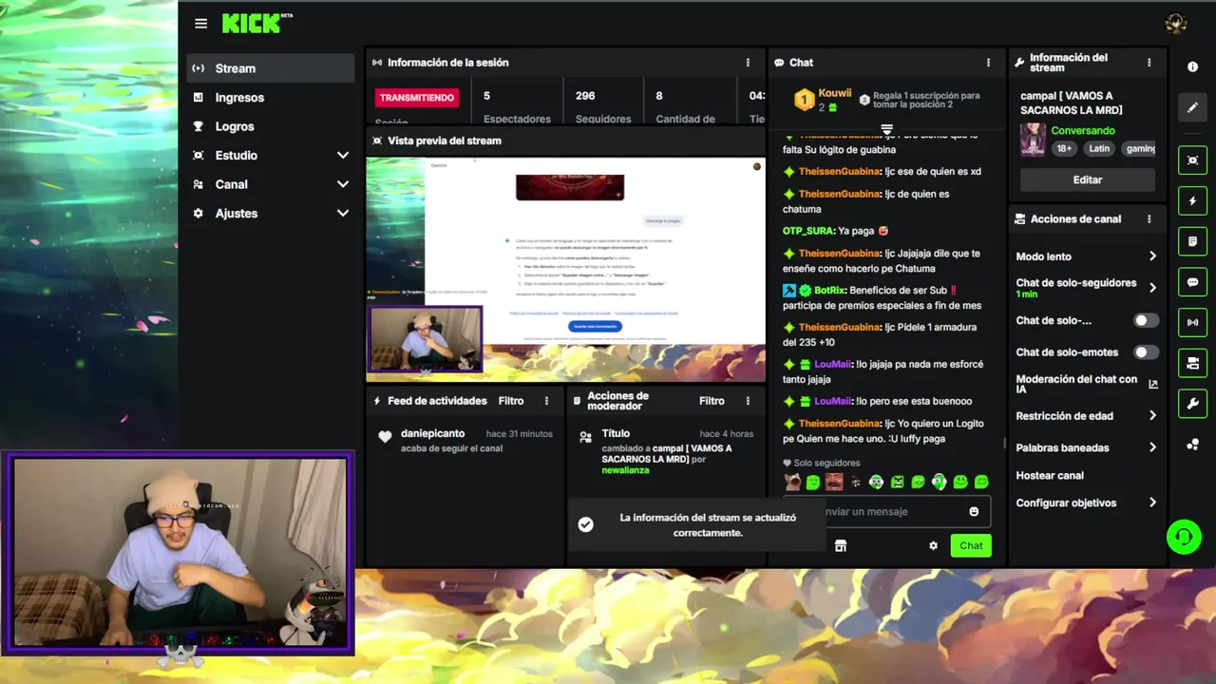Image resolution: width=1216 pixels, height=684 pixels.
Task: Select Stream in the sidebar
Action: tap(271, 68)
